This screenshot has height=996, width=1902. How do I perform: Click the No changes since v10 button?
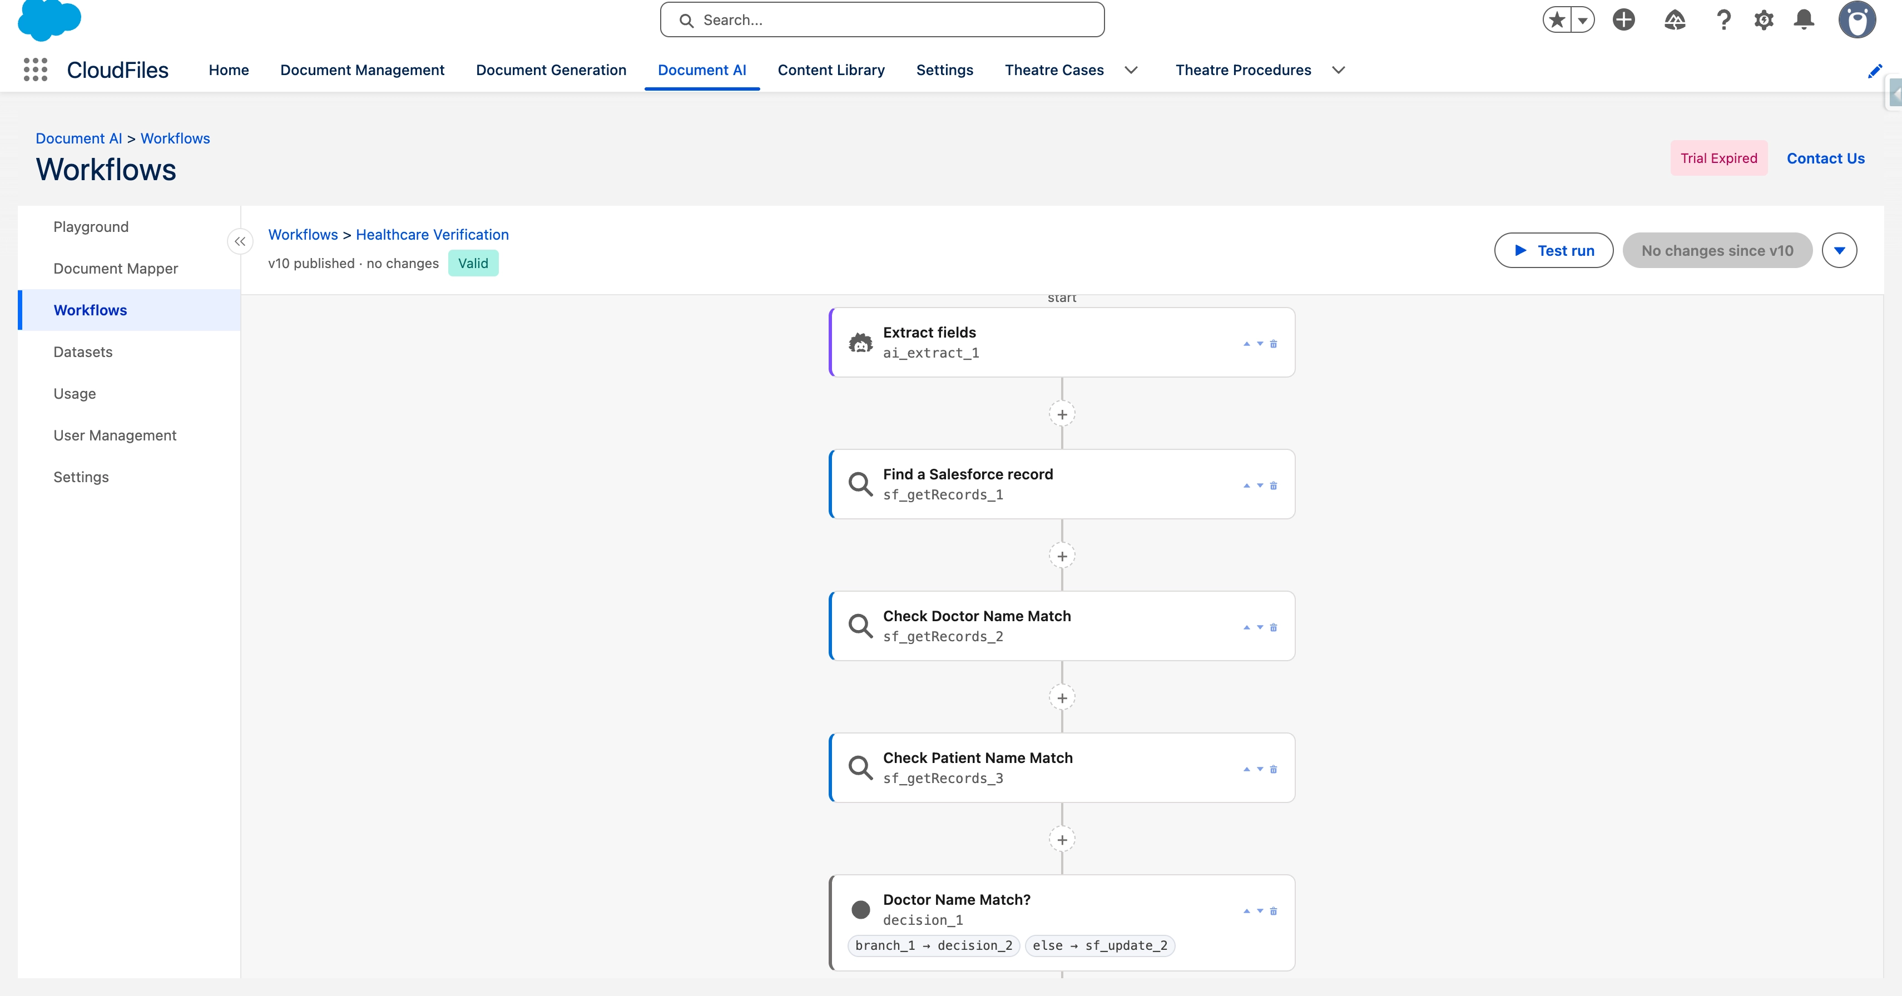tap(1717, 250)
